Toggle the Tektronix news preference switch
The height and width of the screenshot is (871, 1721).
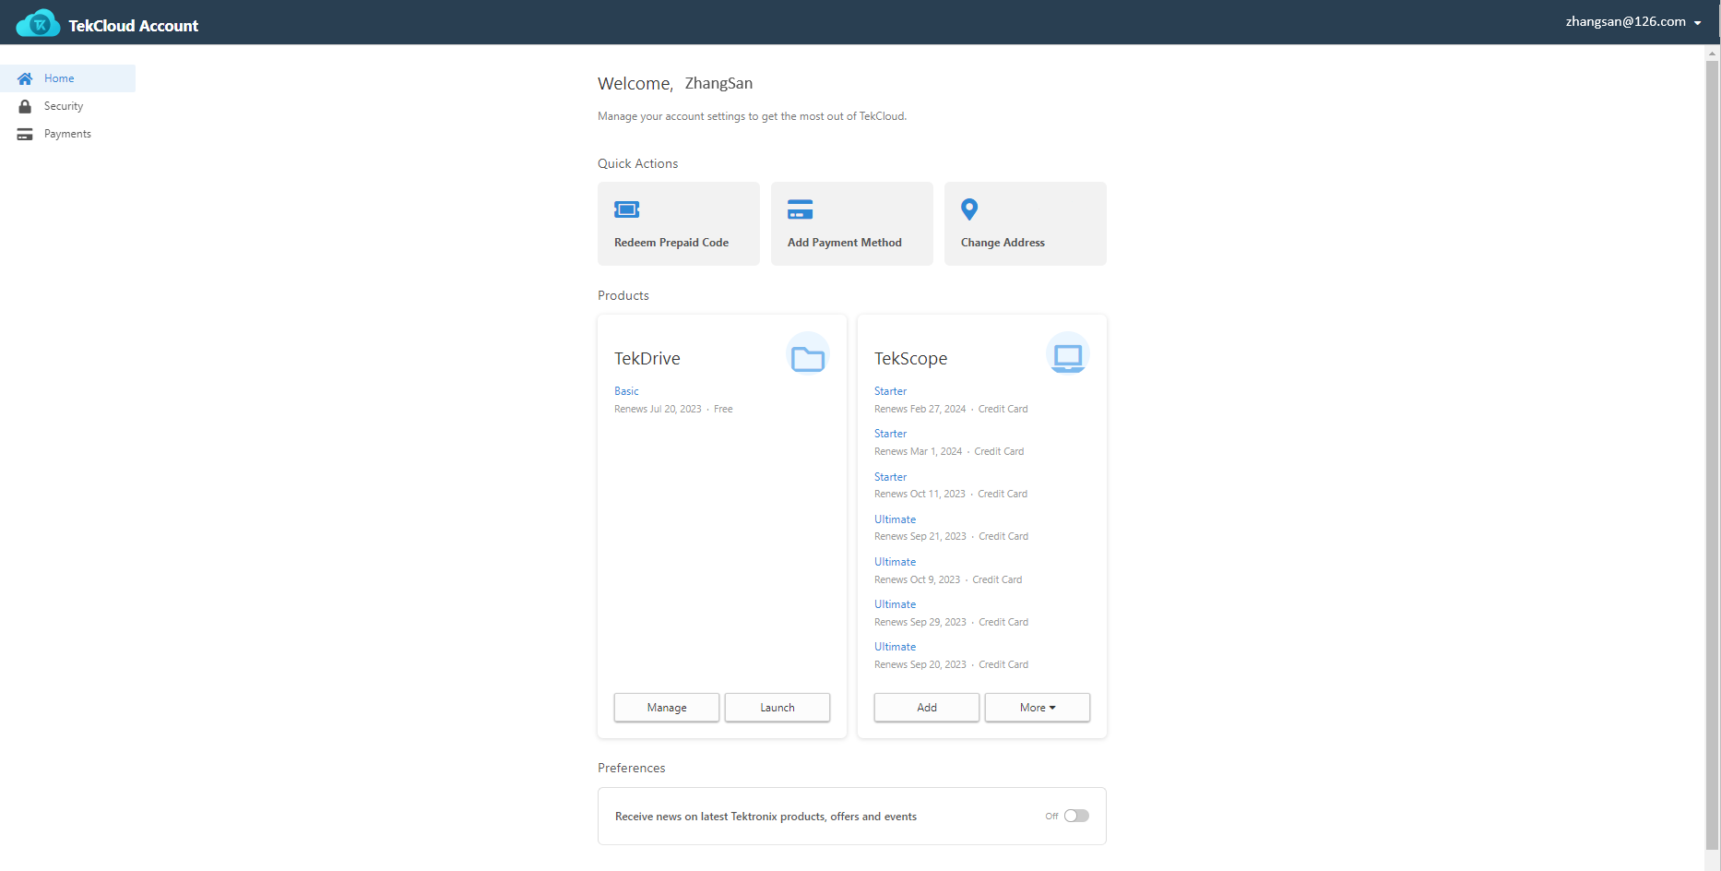1076,816
